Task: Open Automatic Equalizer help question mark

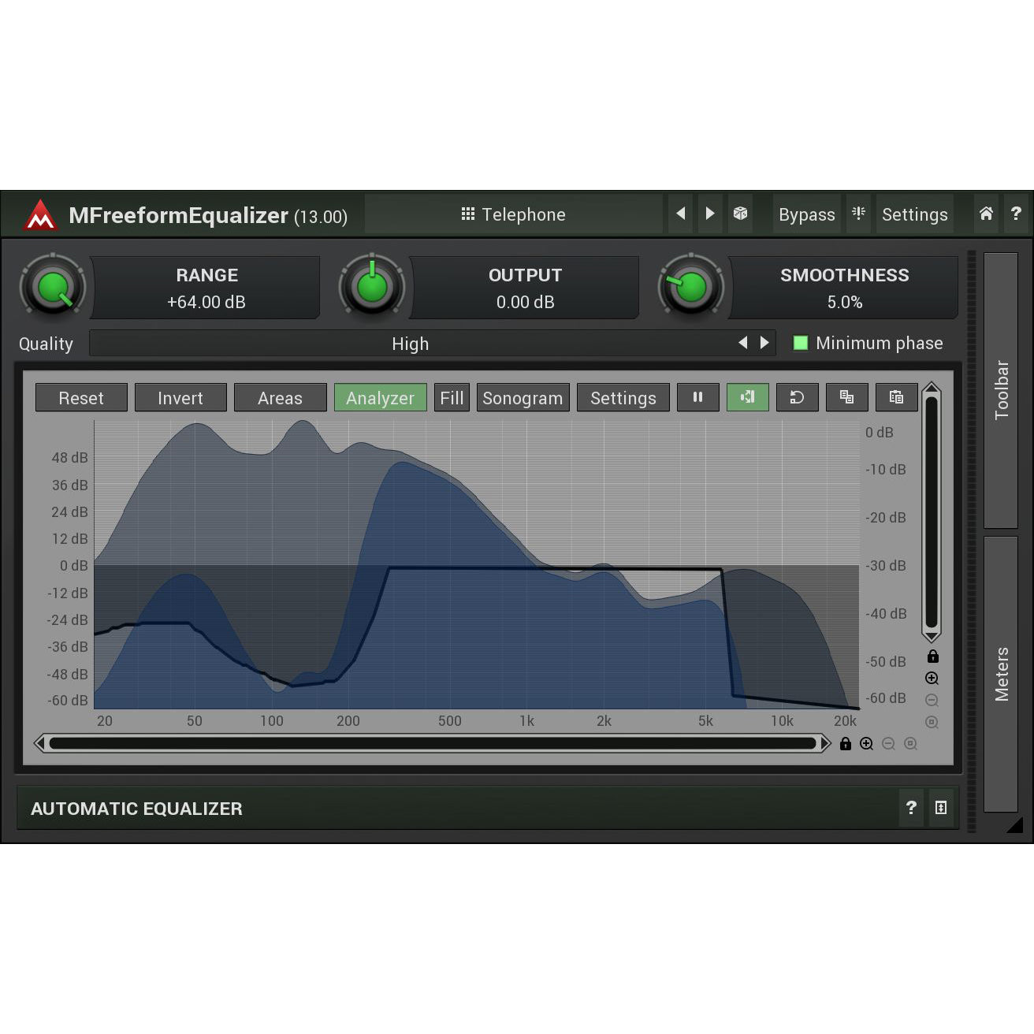Action: click(x=911, y=808)
